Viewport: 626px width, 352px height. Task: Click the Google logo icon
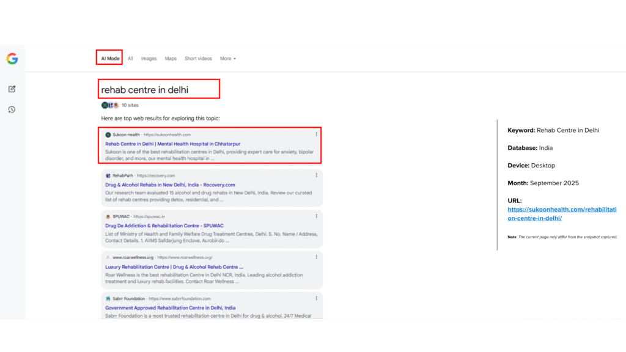(12, 59)
